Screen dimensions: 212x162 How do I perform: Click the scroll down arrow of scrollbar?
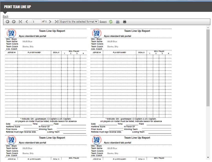coord(208,157)
